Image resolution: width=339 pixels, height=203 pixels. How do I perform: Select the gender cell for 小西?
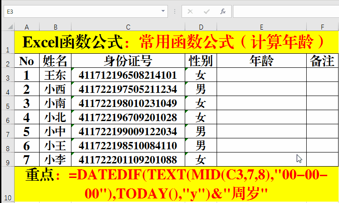(201, 89)
